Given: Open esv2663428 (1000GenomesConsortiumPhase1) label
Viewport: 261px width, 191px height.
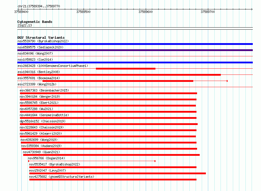Looking at the screenshot, I should point(53,66).
